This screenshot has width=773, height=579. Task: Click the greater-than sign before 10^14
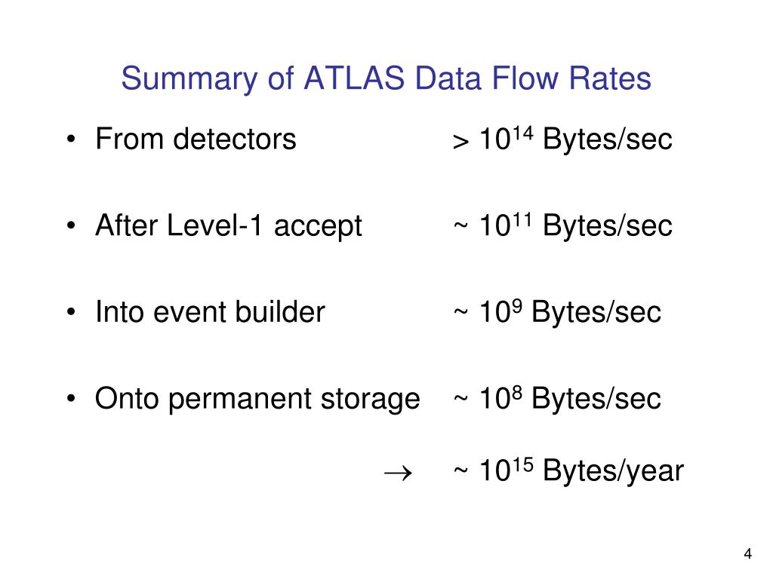tap(460, 142)
